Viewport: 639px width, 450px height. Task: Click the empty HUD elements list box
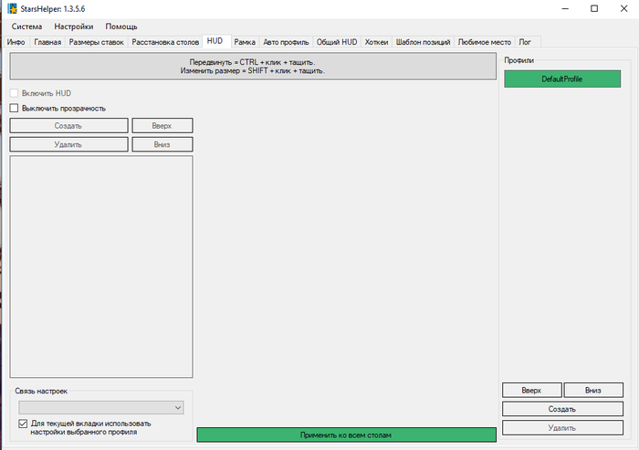[x=101, y=267]
